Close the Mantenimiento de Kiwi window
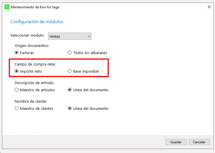 209,7
